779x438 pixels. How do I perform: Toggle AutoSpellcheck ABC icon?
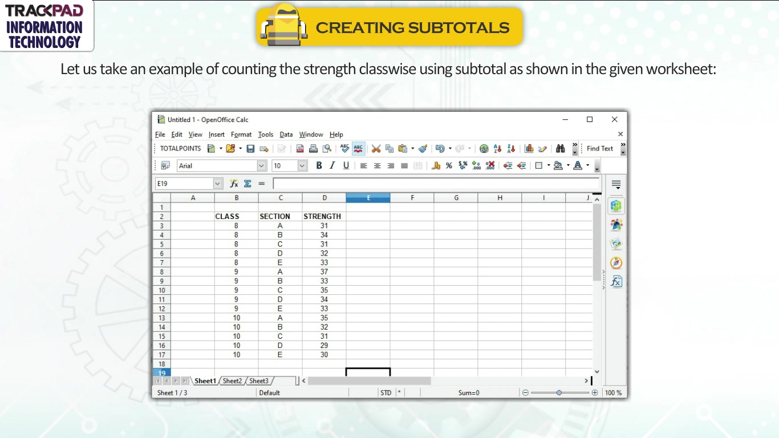coord(358,148)
